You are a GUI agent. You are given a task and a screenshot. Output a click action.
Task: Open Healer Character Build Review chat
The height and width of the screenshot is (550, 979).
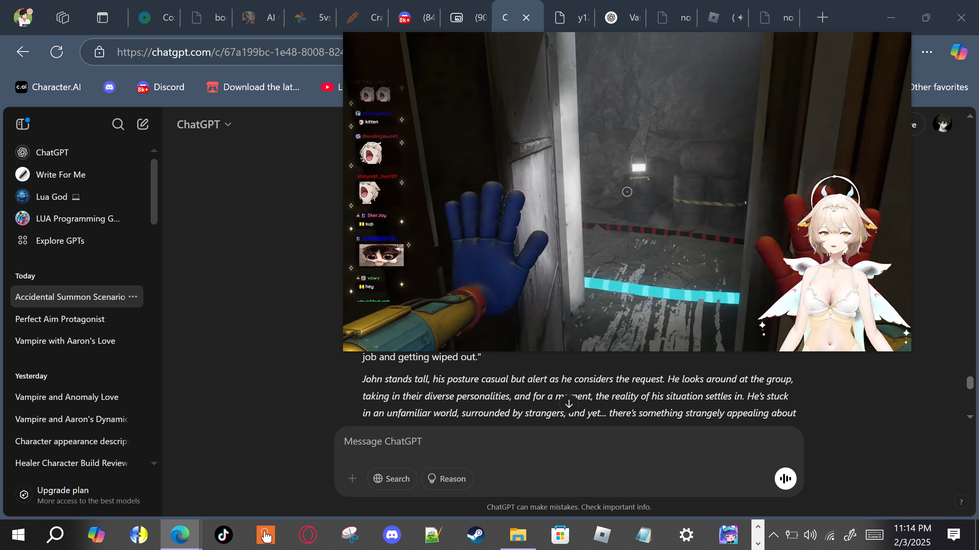tap(76, 463)
